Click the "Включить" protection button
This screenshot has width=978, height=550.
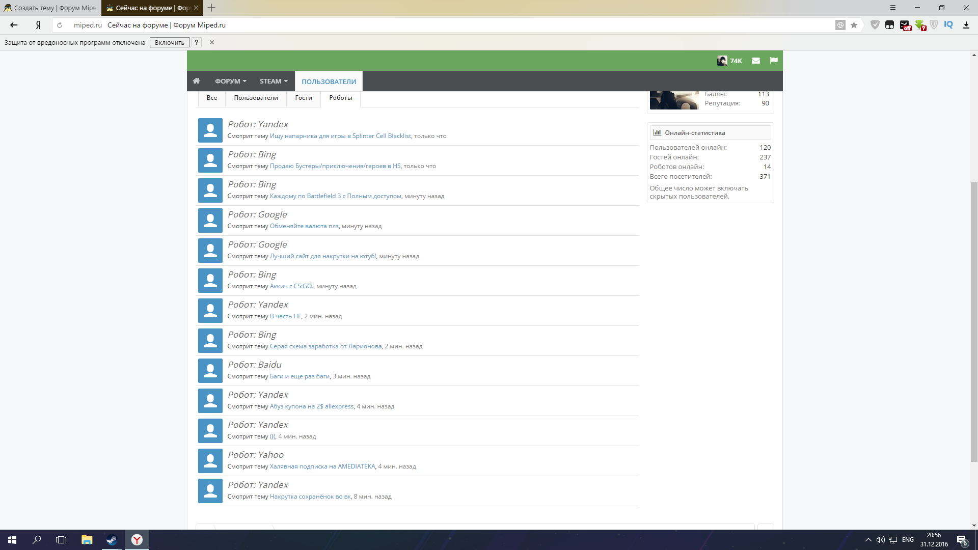pyautogui.click(x=170, y=42)
